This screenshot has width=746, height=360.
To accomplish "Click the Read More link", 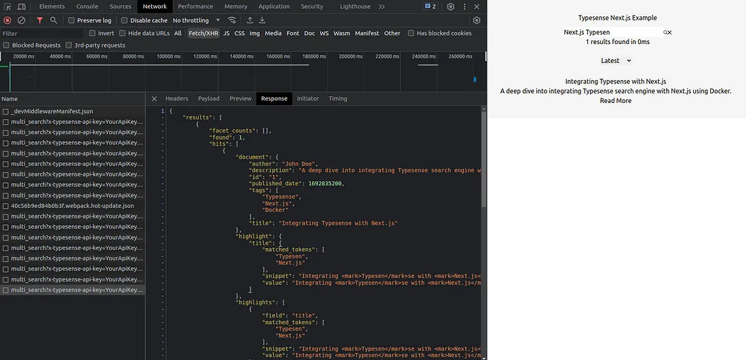I will click(615, 101).
